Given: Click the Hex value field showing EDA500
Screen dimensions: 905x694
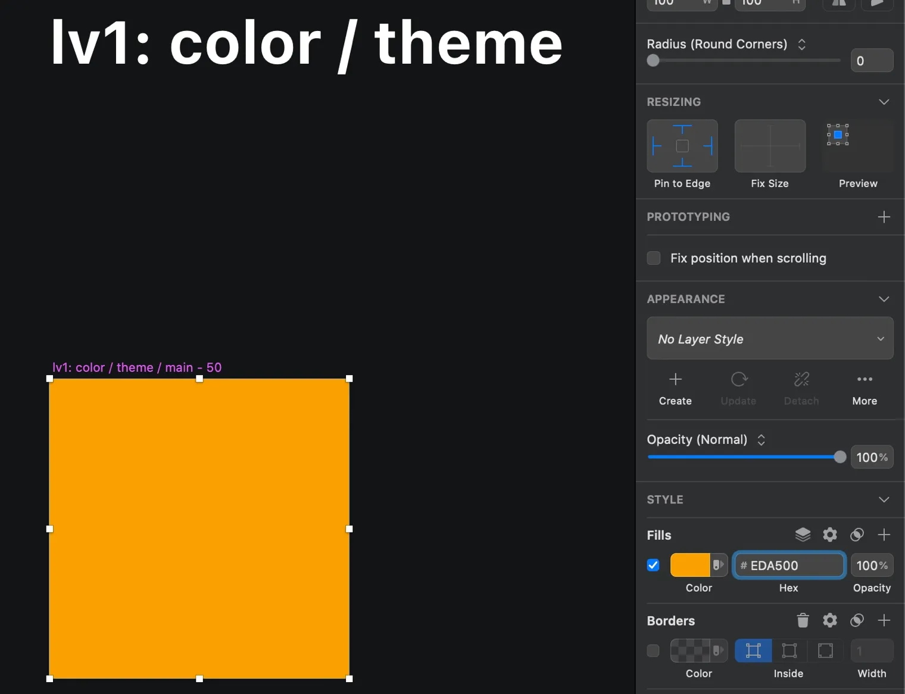Looking at the screenshot, I should 789,565.
